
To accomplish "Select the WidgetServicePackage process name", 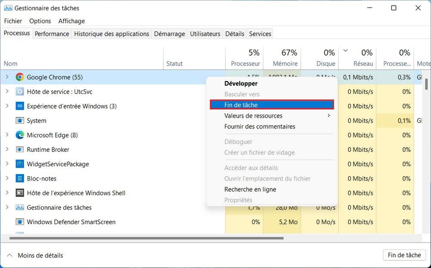I will coord(58,164).
